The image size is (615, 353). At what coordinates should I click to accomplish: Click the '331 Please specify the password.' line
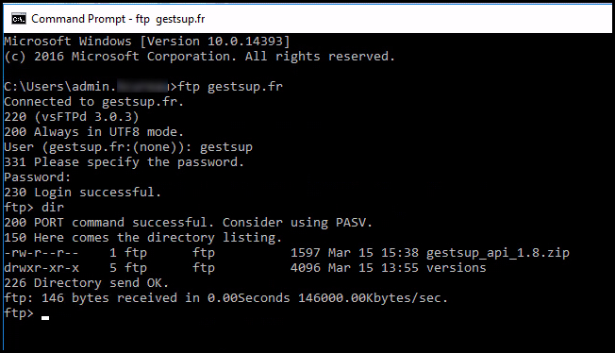[124, 162]
